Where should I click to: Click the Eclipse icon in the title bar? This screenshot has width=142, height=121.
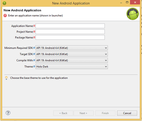pyautogui.click(x=4, y=3)
